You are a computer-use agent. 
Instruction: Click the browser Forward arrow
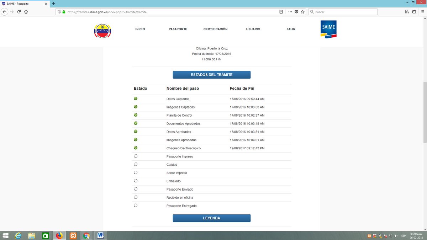(12, 12)
